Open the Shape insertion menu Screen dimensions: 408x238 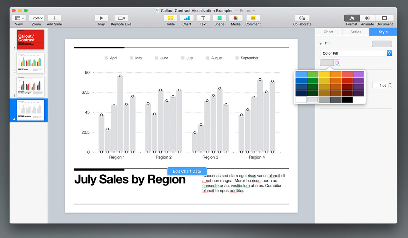coord(219,18)
